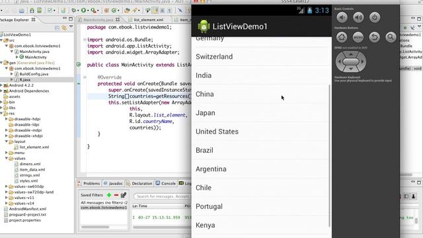423x238 pixels.
Task: Click the New Java Class toolbar icon
Action: pyautogui.click(x=114, y=11)
